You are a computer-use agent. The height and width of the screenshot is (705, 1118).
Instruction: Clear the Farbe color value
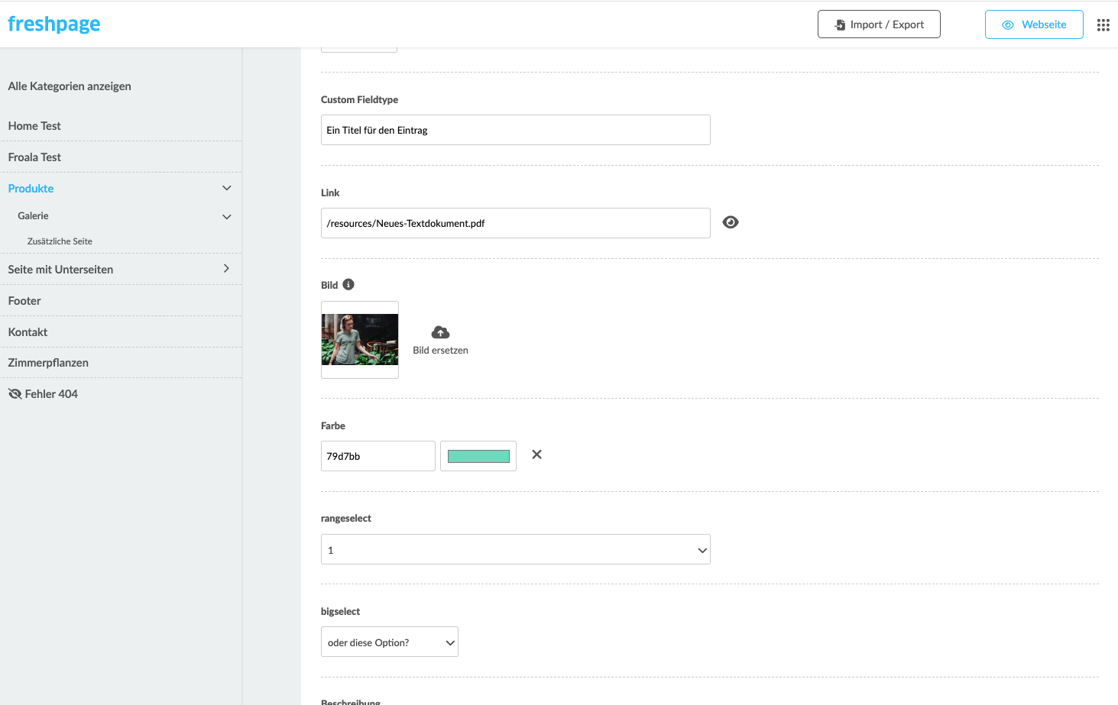(536, 454)
